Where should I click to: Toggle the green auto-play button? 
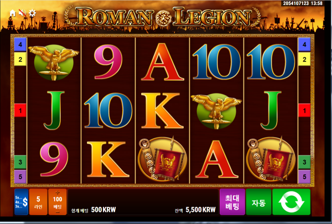(258, 202)
